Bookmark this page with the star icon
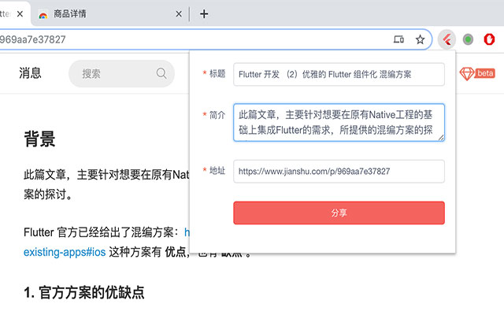Viewport: 504px width, 315px height. point(420,39)
